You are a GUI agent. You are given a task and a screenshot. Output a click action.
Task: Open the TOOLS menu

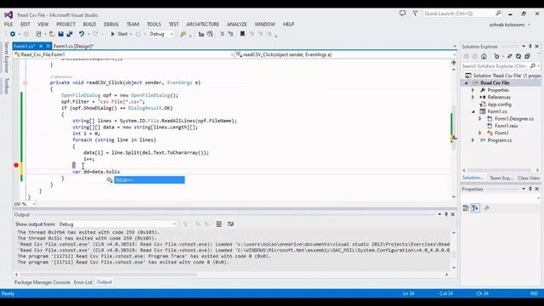tap(154, 25)
